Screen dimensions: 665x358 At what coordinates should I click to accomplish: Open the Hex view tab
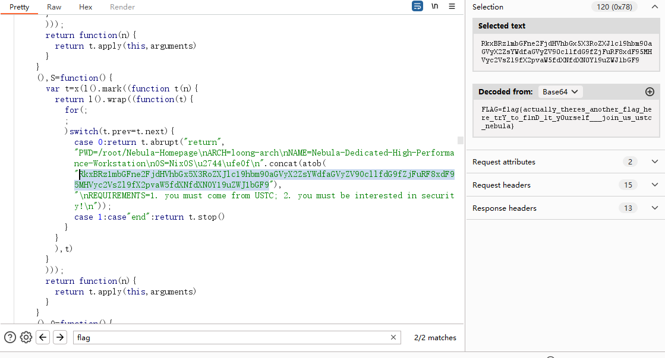pyautogui.click(x=85, y=7)
